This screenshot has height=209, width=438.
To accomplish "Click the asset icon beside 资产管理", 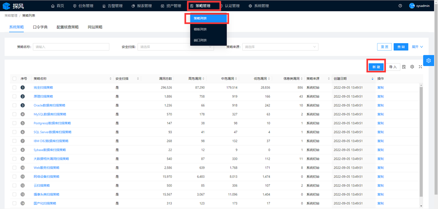I will (x=162, y=6).
